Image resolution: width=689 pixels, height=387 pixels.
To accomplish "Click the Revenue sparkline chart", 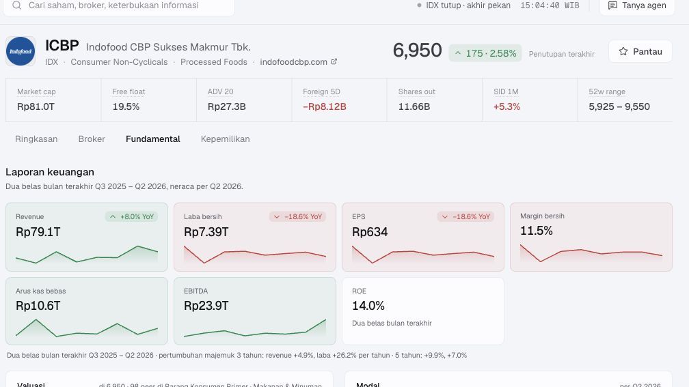I will point(87,255).
